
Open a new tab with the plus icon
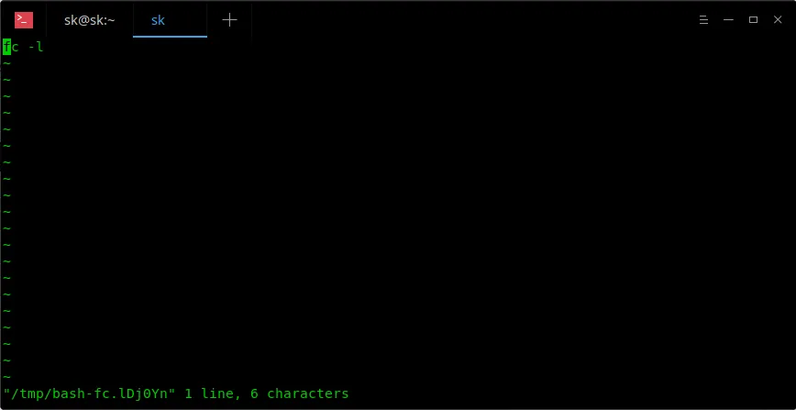(229, 20)
